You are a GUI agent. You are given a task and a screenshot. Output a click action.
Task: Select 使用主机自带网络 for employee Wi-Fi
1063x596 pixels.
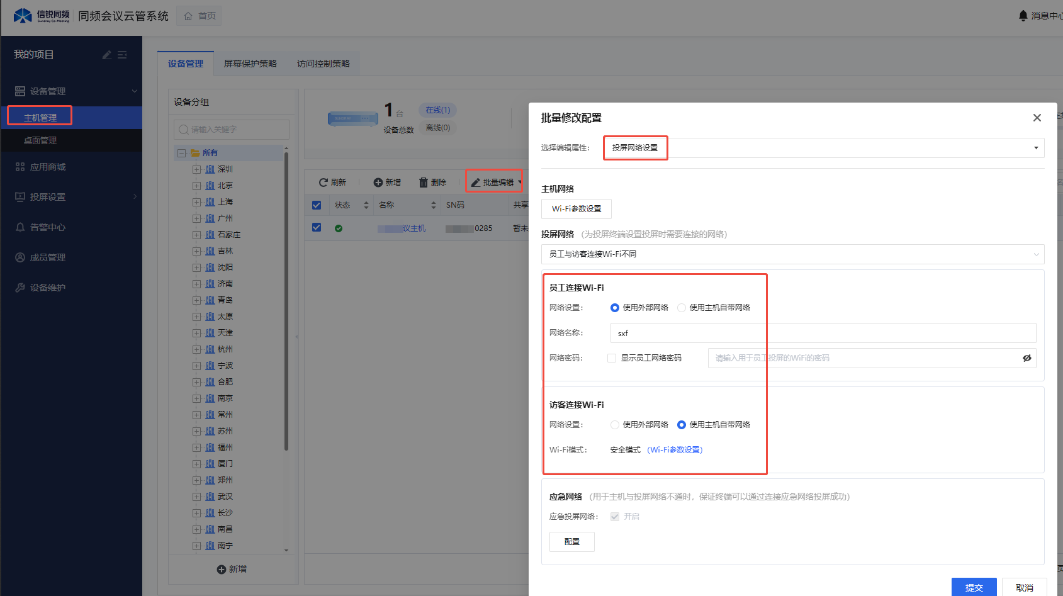pyautogui.click(x=682, y=308)
